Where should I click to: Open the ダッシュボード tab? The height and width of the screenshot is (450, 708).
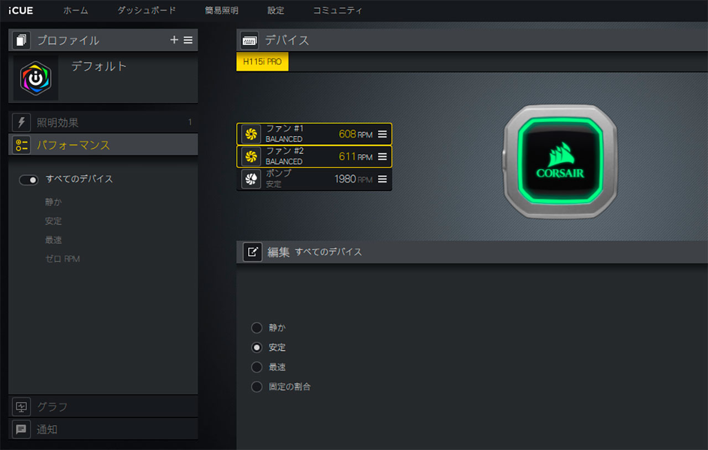coord(147,10)
